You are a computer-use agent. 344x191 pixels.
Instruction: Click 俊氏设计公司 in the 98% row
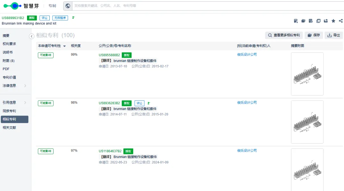coord(247,103)
